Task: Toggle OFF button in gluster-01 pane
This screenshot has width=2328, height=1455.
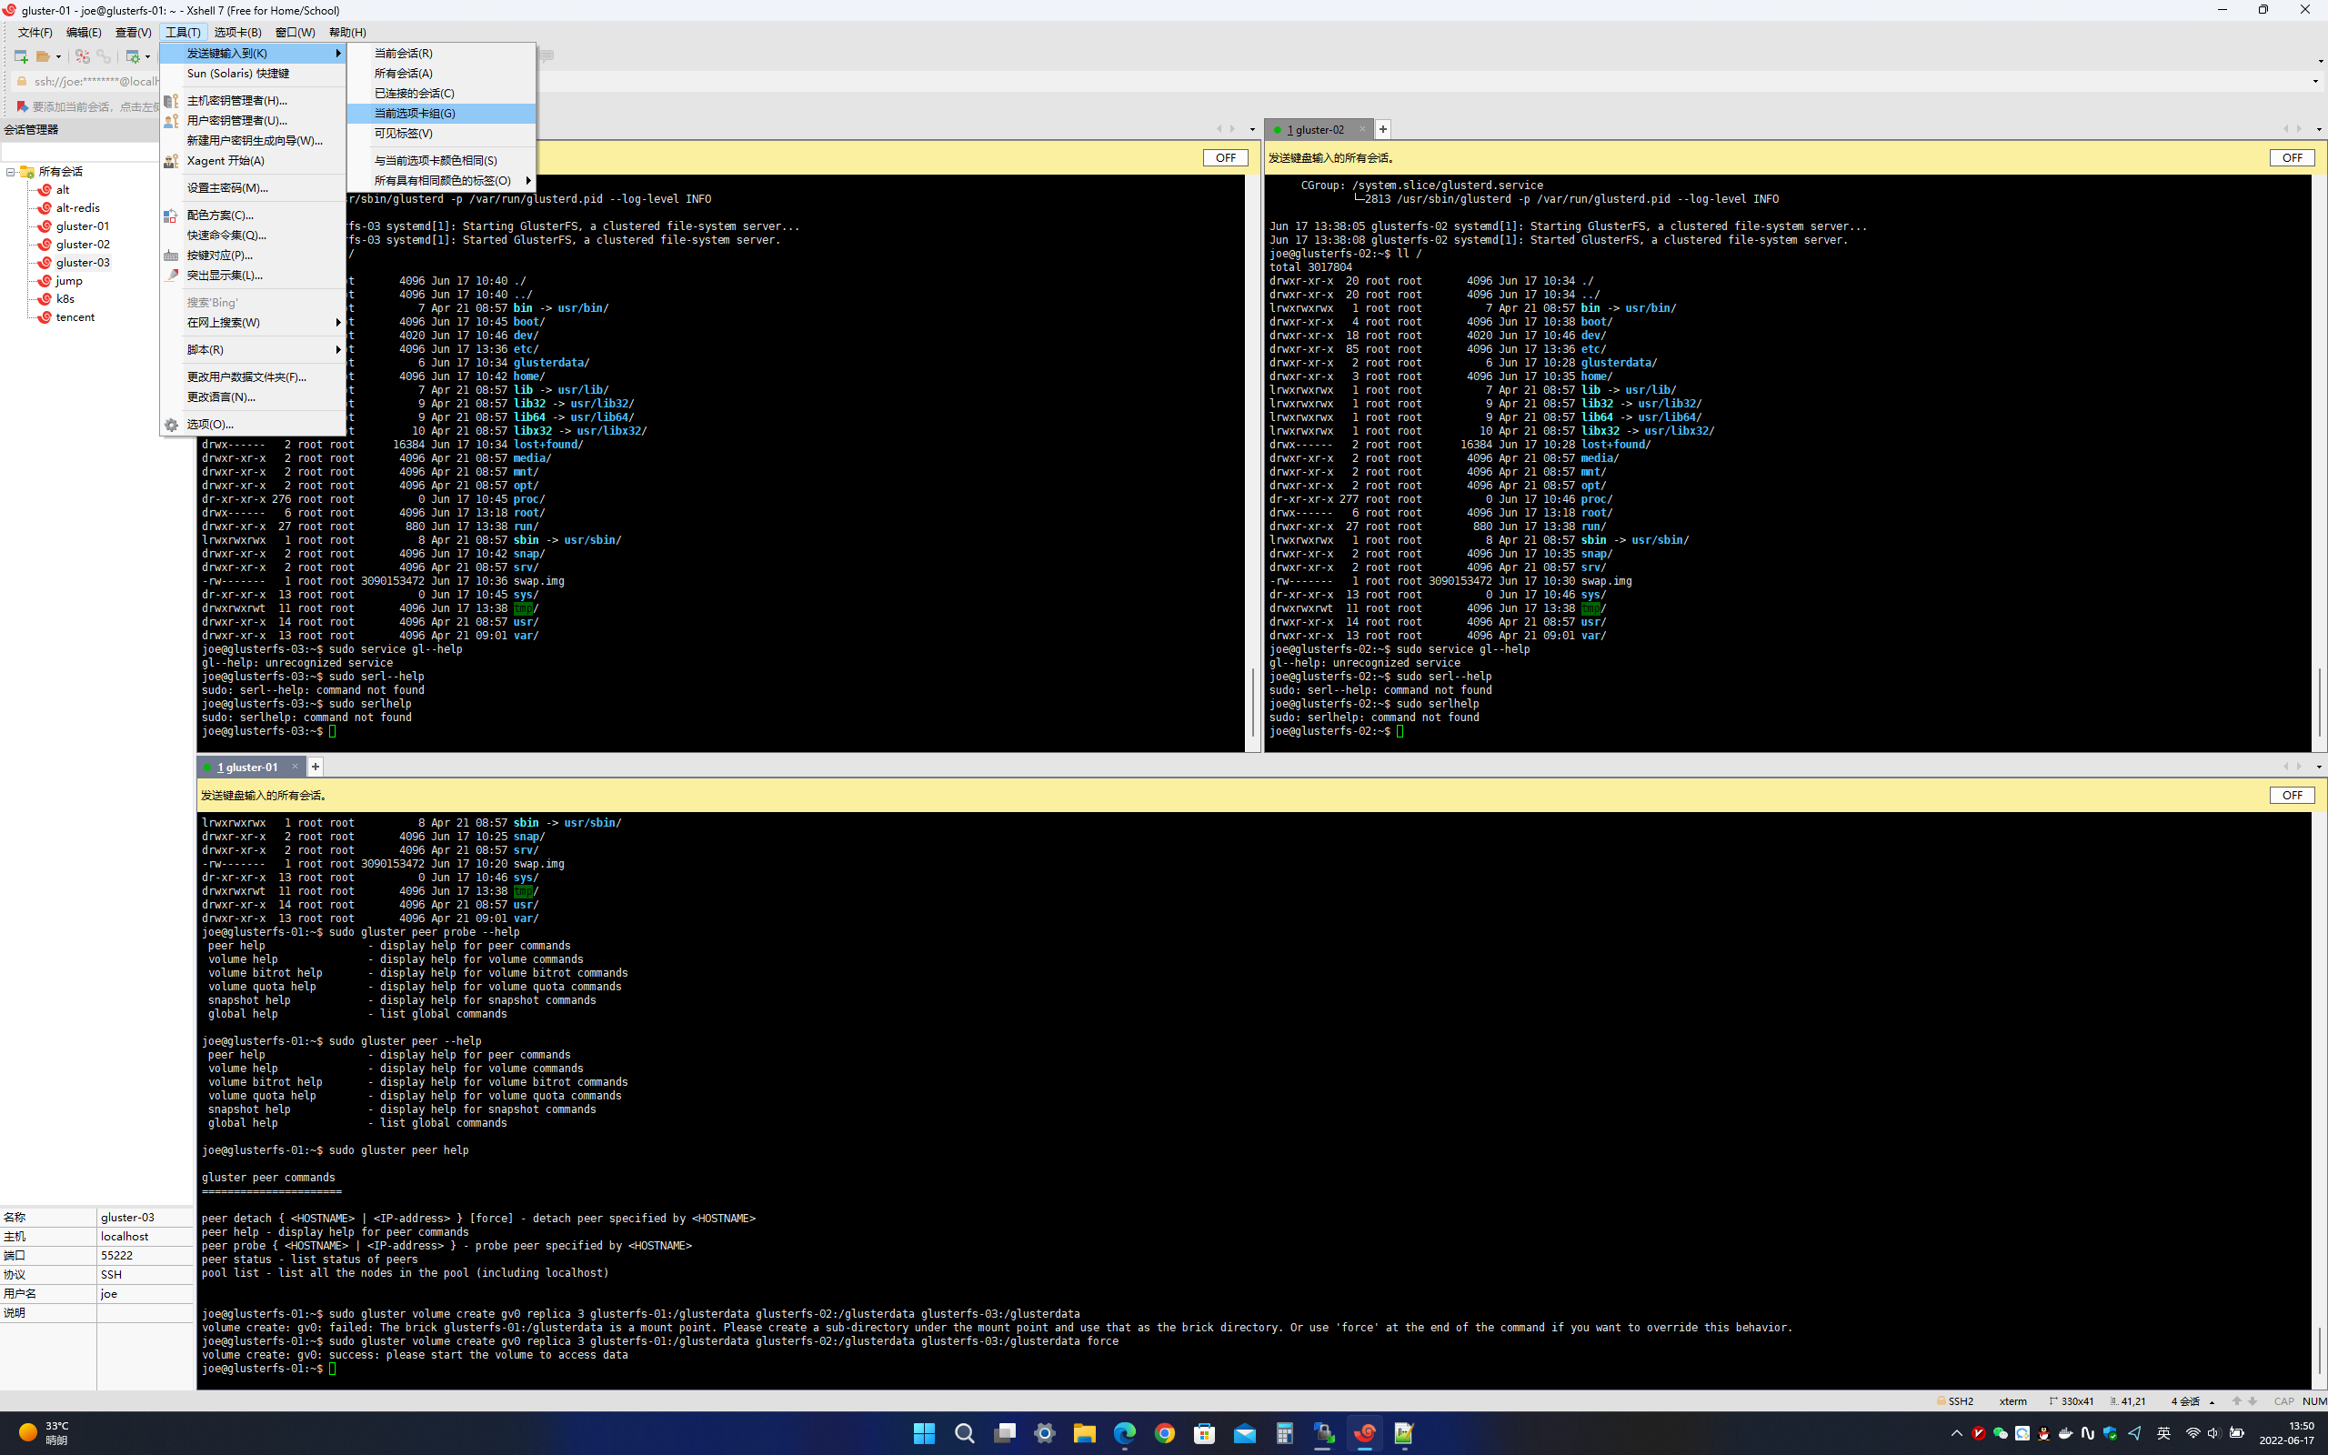Action: pos(2292,795)
